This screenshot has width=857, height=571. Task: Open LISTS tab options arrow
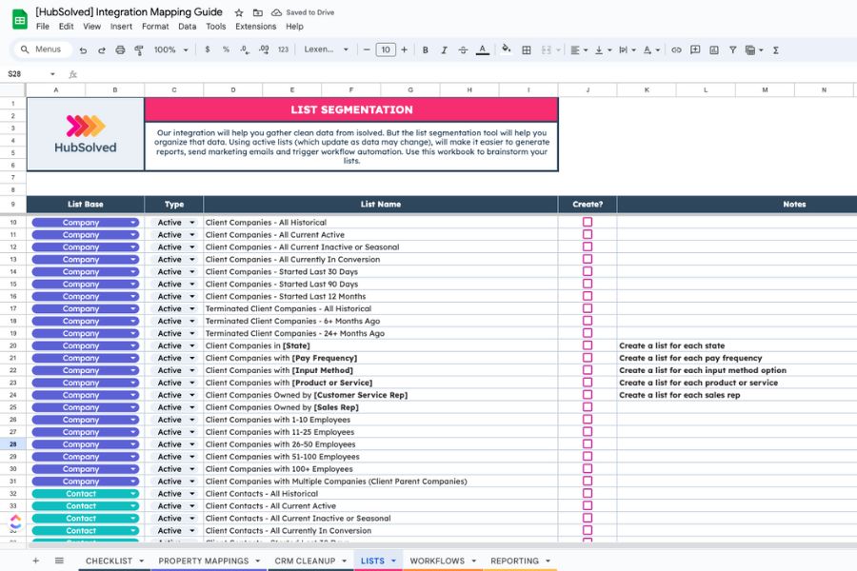[x=393, y=561]
